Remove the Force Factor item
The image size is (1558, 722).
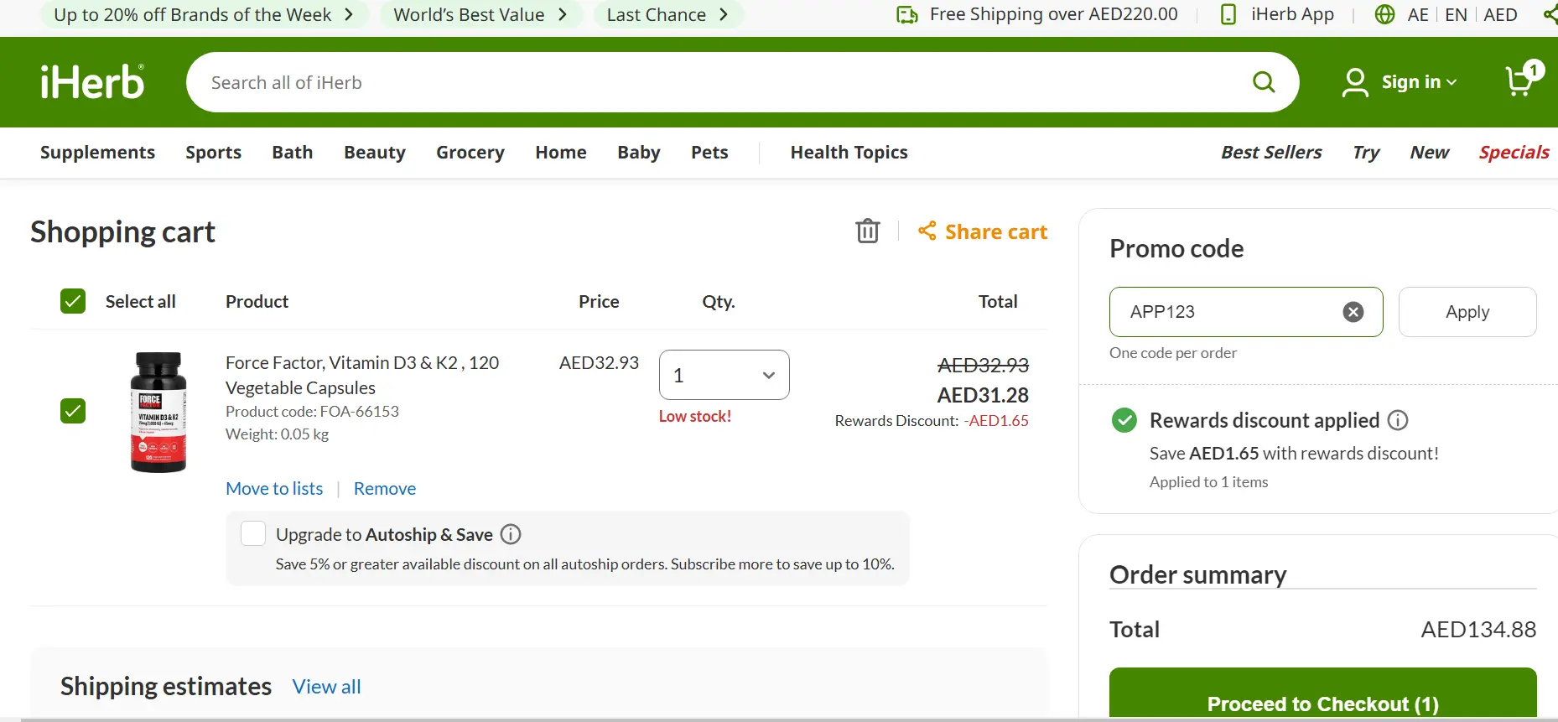click(385, 488)
